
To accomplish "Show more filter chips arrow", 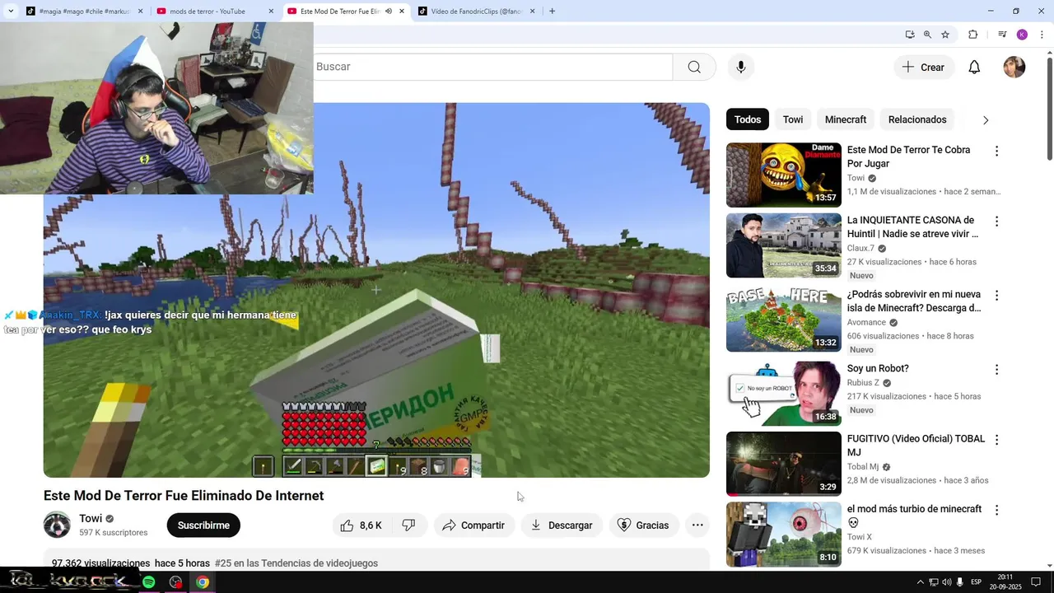I will [x=986, y=120].
